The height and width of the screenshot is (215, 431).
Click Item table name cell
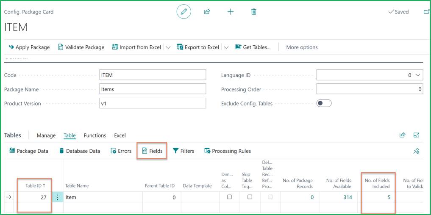tap(103, 197)
